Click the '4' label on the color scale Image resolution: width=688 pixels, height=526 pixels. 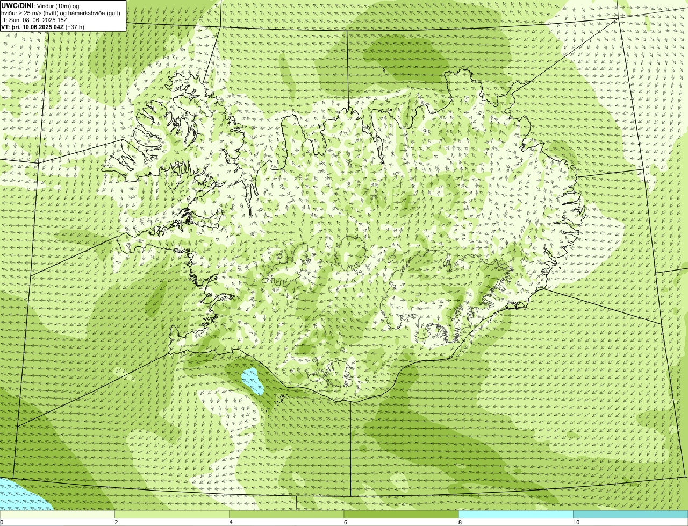(231, 522)
